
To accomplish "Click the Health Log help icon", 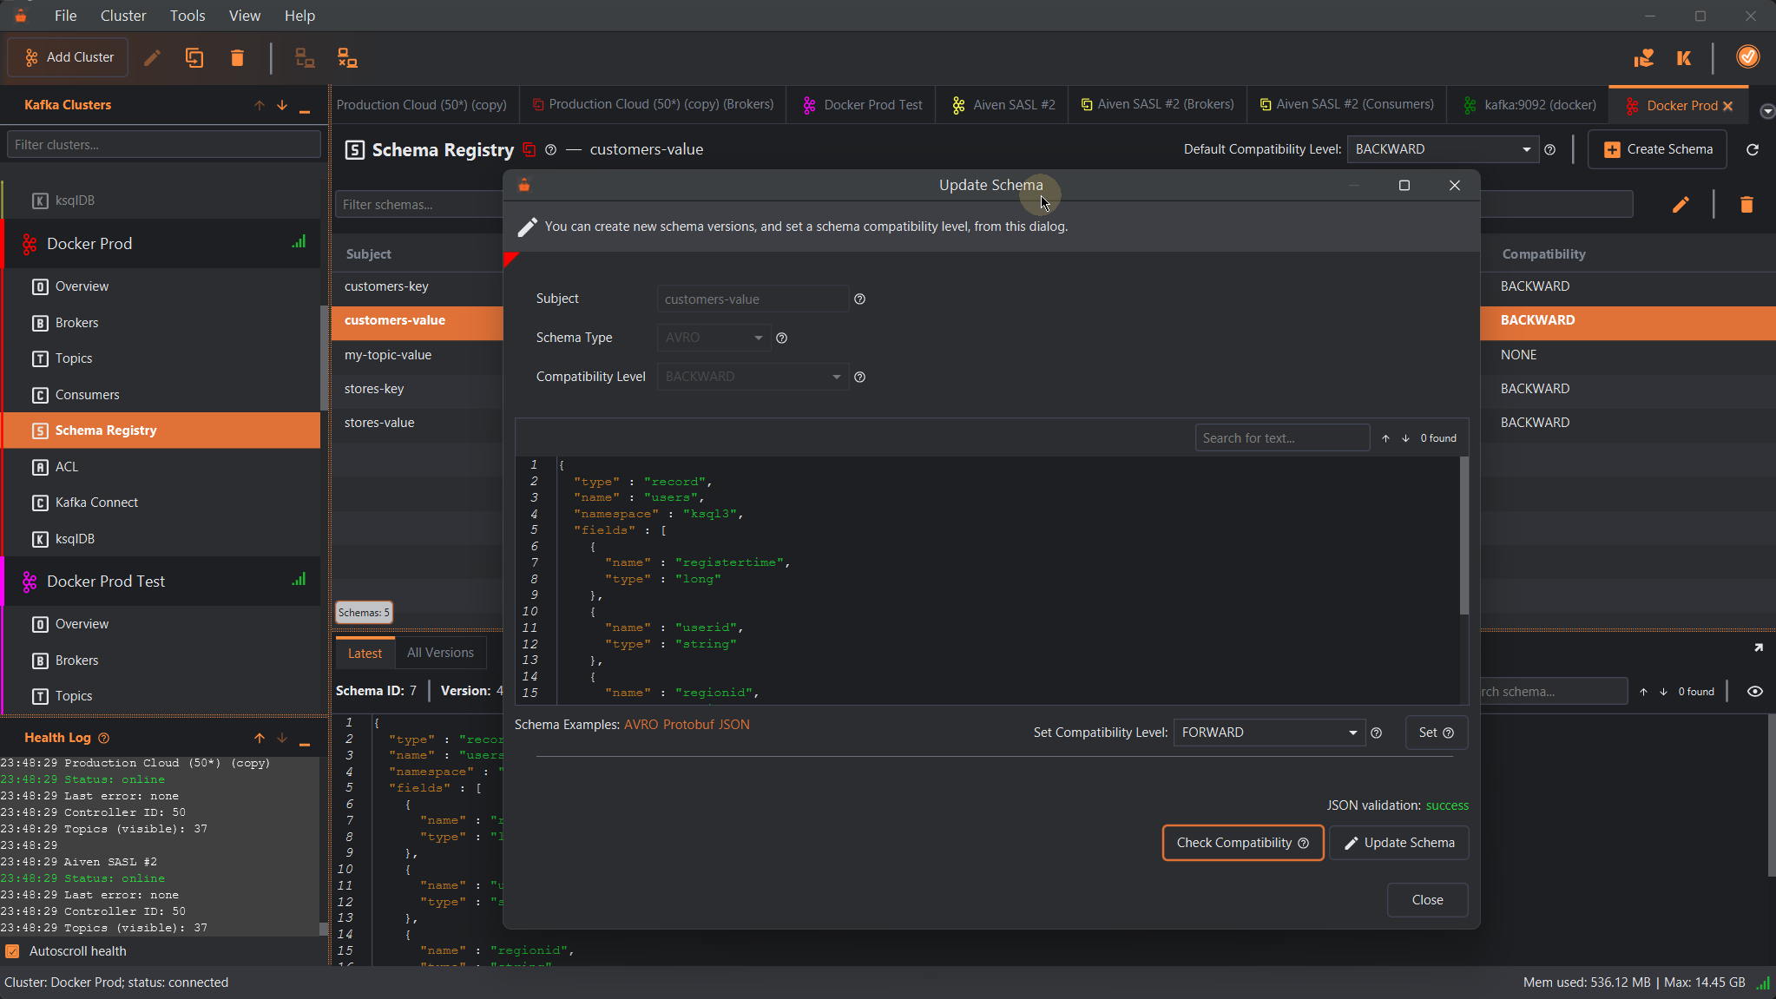I will (104, 738).
